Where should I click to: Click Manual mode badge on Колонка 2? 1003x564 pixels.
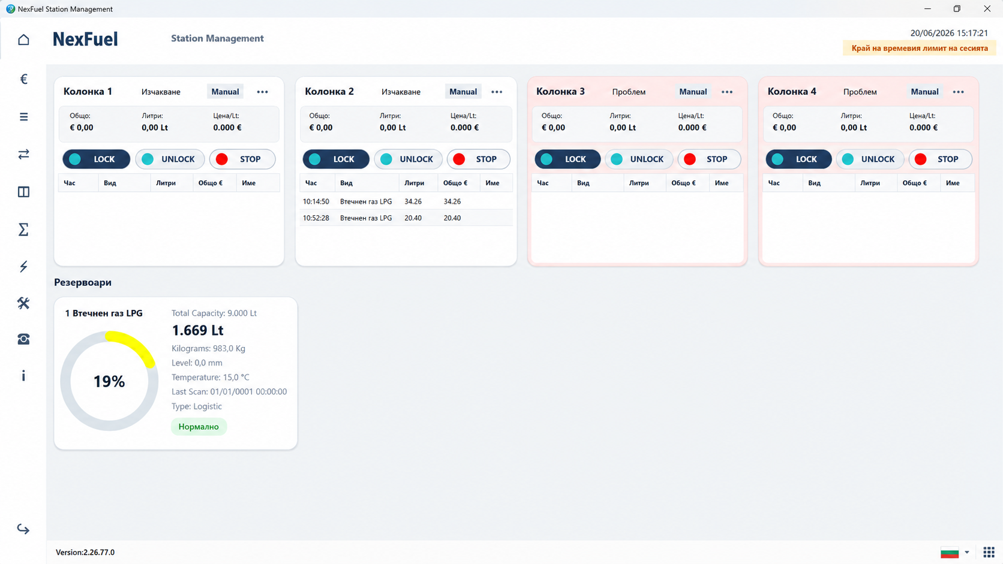coord(463,92)
